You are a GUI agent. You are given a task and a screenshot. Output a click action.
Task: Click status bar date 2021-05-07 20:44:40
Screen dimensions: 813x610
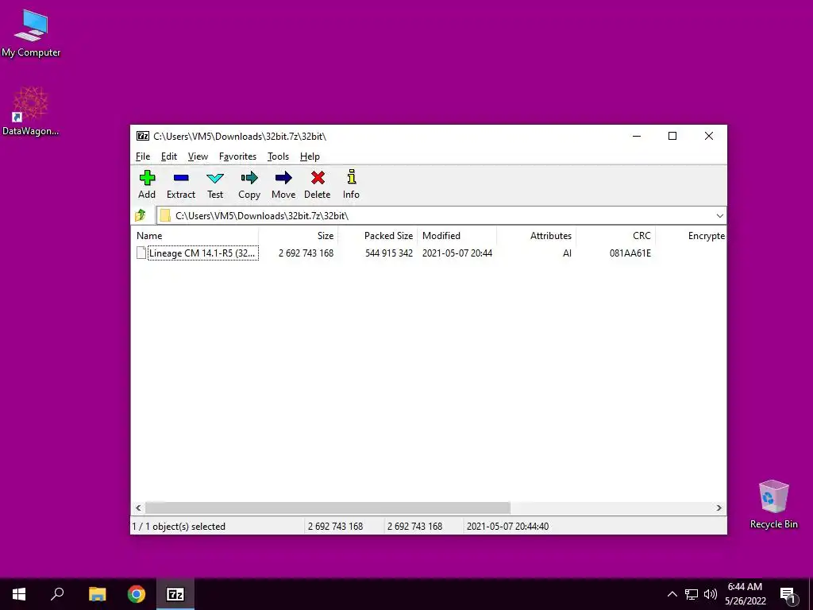point(507,526)
